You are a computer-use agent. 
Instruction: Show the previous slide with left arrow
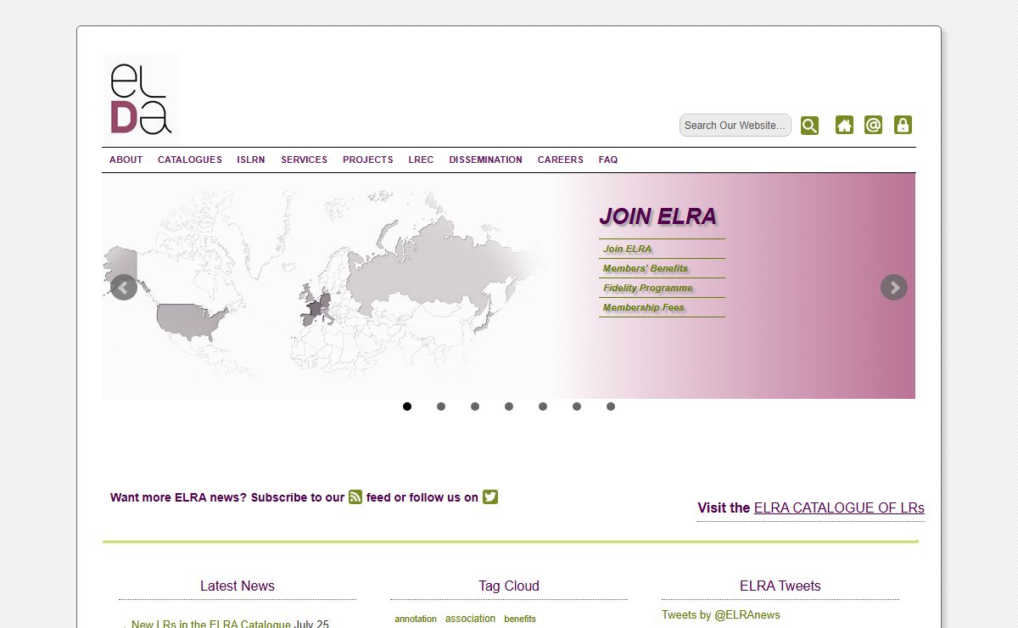point(124,287)
